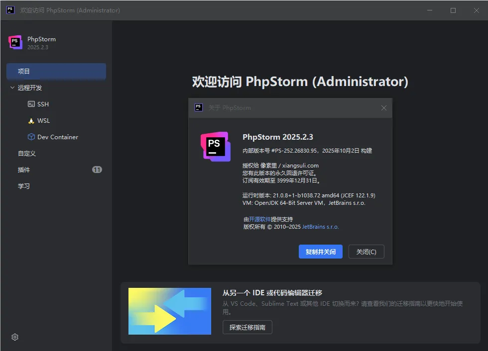
Task: Close the About PhpStorm dialog with X
Action: pos(383,108)
